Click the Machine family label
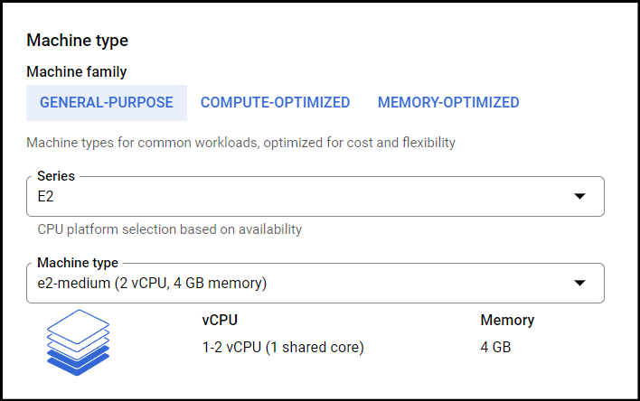640x401 pixels. click(x=77, y=71)
